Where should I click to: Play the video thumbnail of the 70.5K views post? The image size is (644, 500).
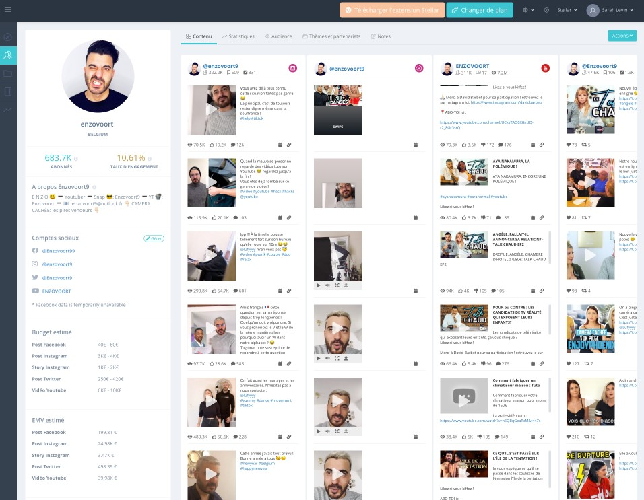pos(212,110)
